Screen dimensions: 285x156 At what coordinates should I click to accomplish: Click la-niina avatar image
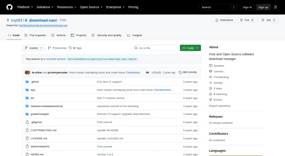pos(27,72)
